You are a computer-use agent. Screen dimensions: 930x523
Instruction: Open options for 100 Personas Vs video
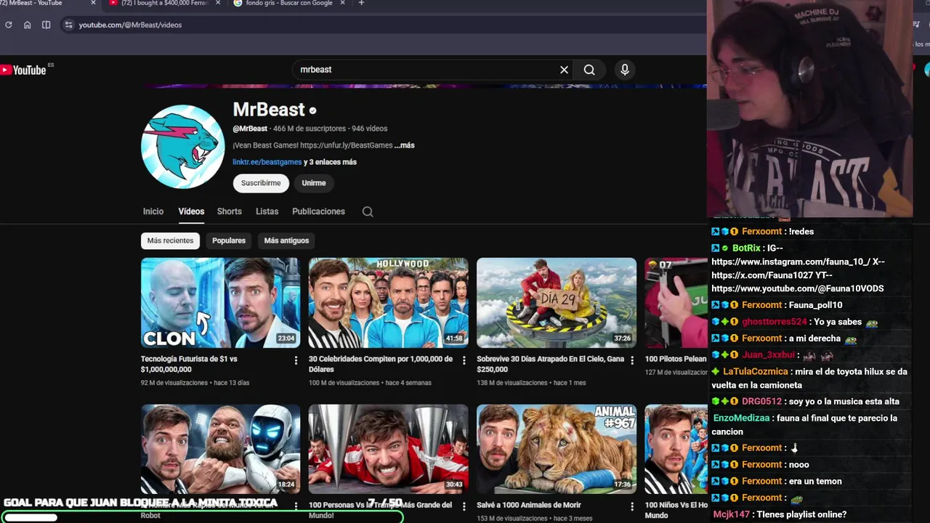pyautogui.click(x=464, y=506)
